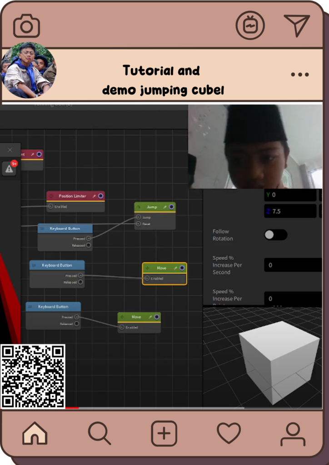Open the profile icon in bottom bar
Screen dimensions: 329x465
[x=293, y=434]
